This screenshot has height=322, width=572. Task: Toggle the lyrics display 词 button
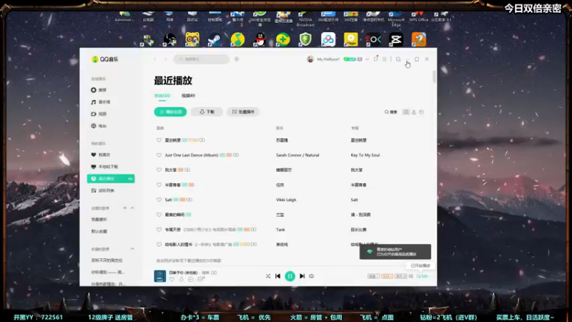click(410, 276)
